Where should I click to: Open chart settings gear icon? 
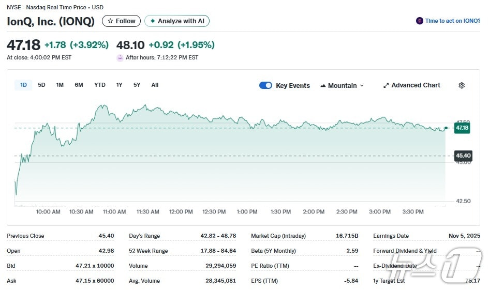tap(462, 85)
